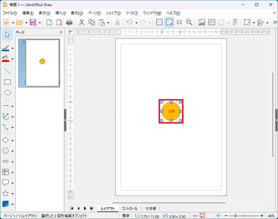Expand the Save button dropdown arrow
The height and width of the screenshot is (219, 278).
tap(39, 22)
